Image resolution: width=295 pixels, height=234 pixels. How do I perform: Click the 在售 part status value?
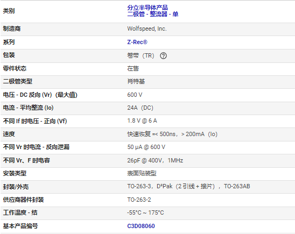pyautogui.click(x=133, y=68)
